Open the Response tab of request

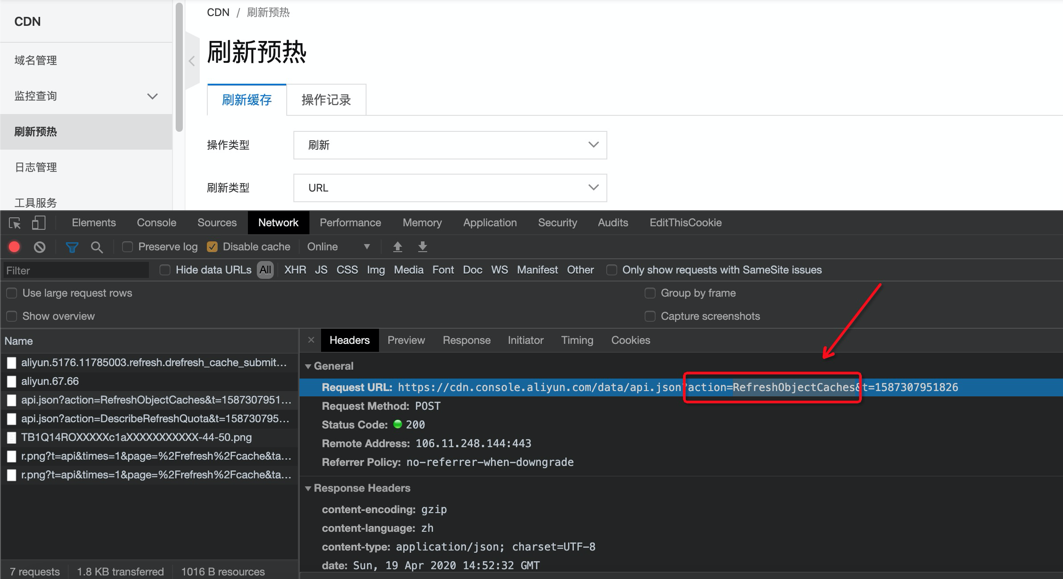pos(467,340)
